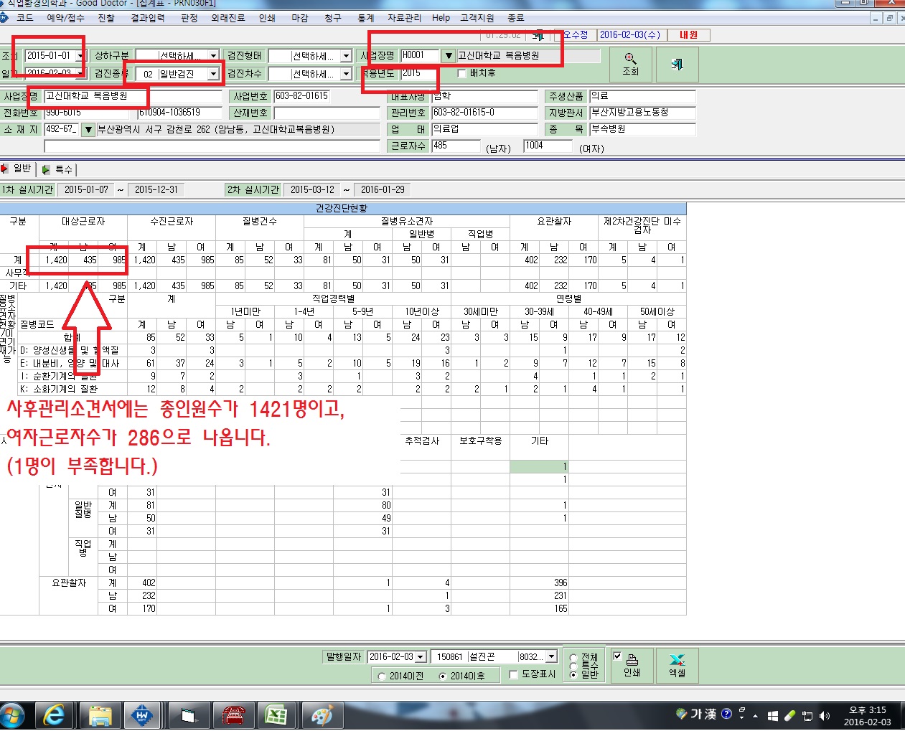Open Excel from the taskbar

point(276,715)
